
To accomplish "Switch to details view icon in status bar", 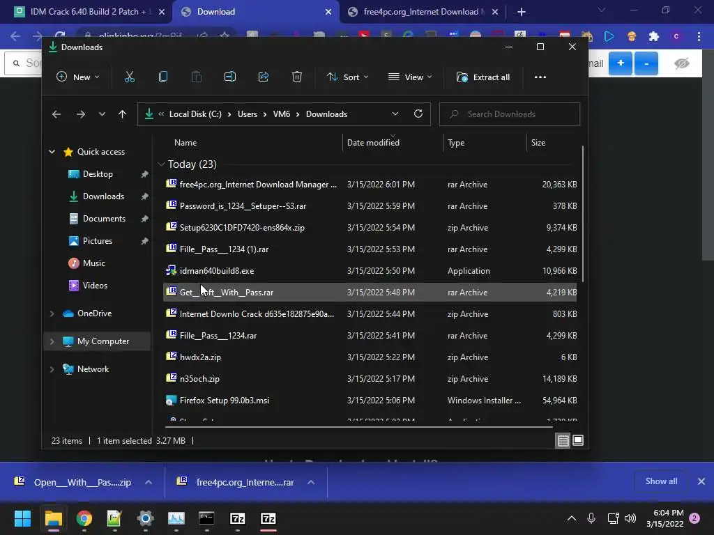I will click(563, 440).
